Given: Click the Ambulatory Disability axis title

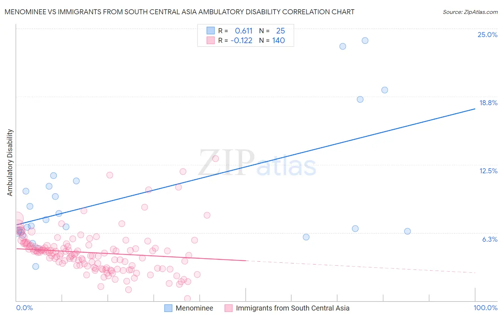Looking at the screenshot, I should click(10, 163).
